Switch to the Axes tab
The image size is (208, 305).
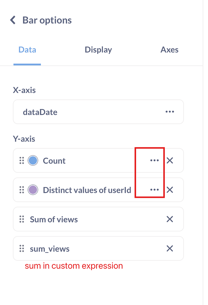pos(169,50)
